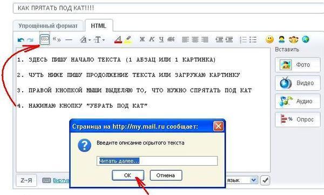Toggle underline Ч formatting
This screenshot has width=324, height=195.
pyautogui.click(x=161, y=39)
